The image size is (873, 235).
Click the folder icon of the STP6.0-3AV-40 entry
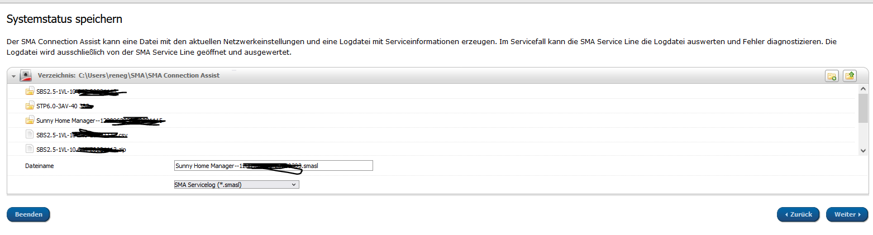pos(30,105)
